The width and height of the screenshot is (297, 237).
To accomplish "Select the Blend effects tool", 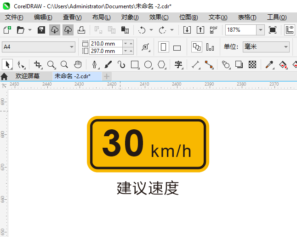I will (226, 64).
